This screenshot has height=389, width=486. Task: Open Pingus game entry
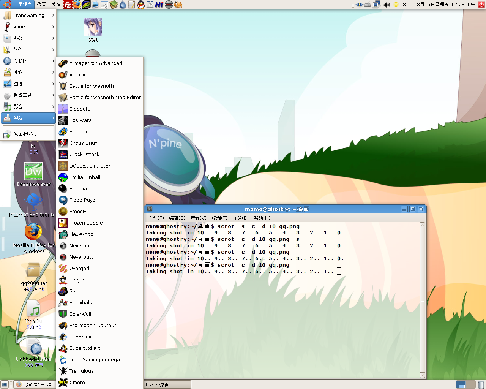point(100,280)
